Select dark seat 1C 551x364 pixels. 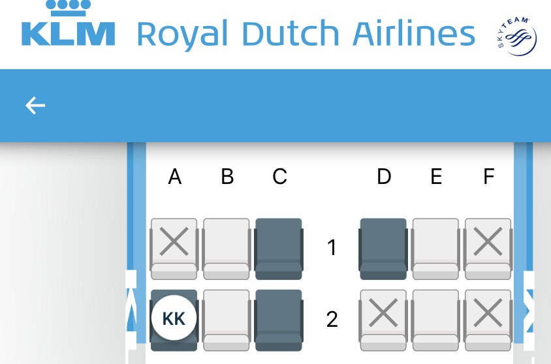pyautogui.click(x=279, y=249)
